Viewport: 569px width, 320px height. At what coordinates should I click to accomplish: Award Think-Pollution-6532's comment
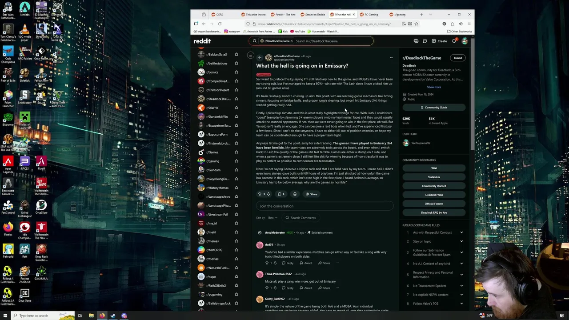306,288
